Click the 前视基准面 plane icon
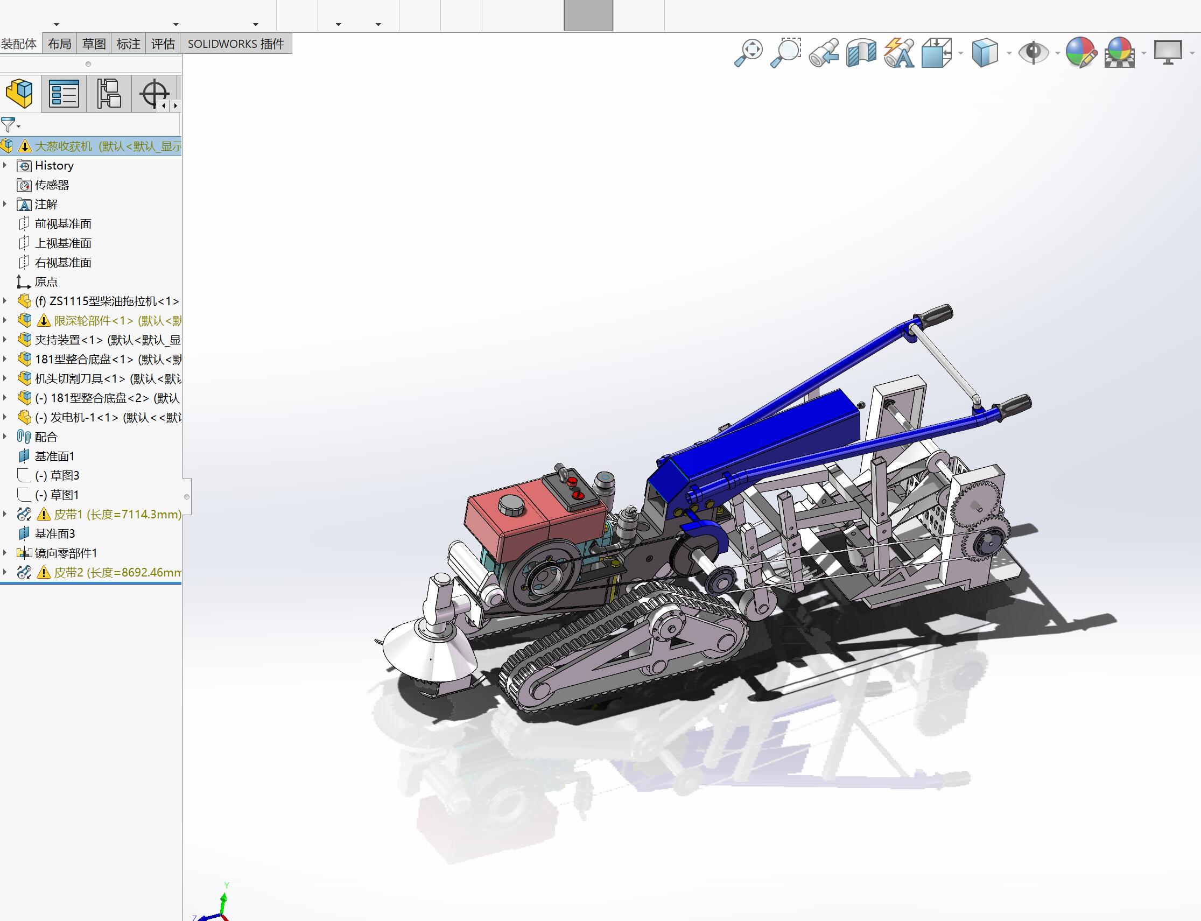 click(24, 224)
